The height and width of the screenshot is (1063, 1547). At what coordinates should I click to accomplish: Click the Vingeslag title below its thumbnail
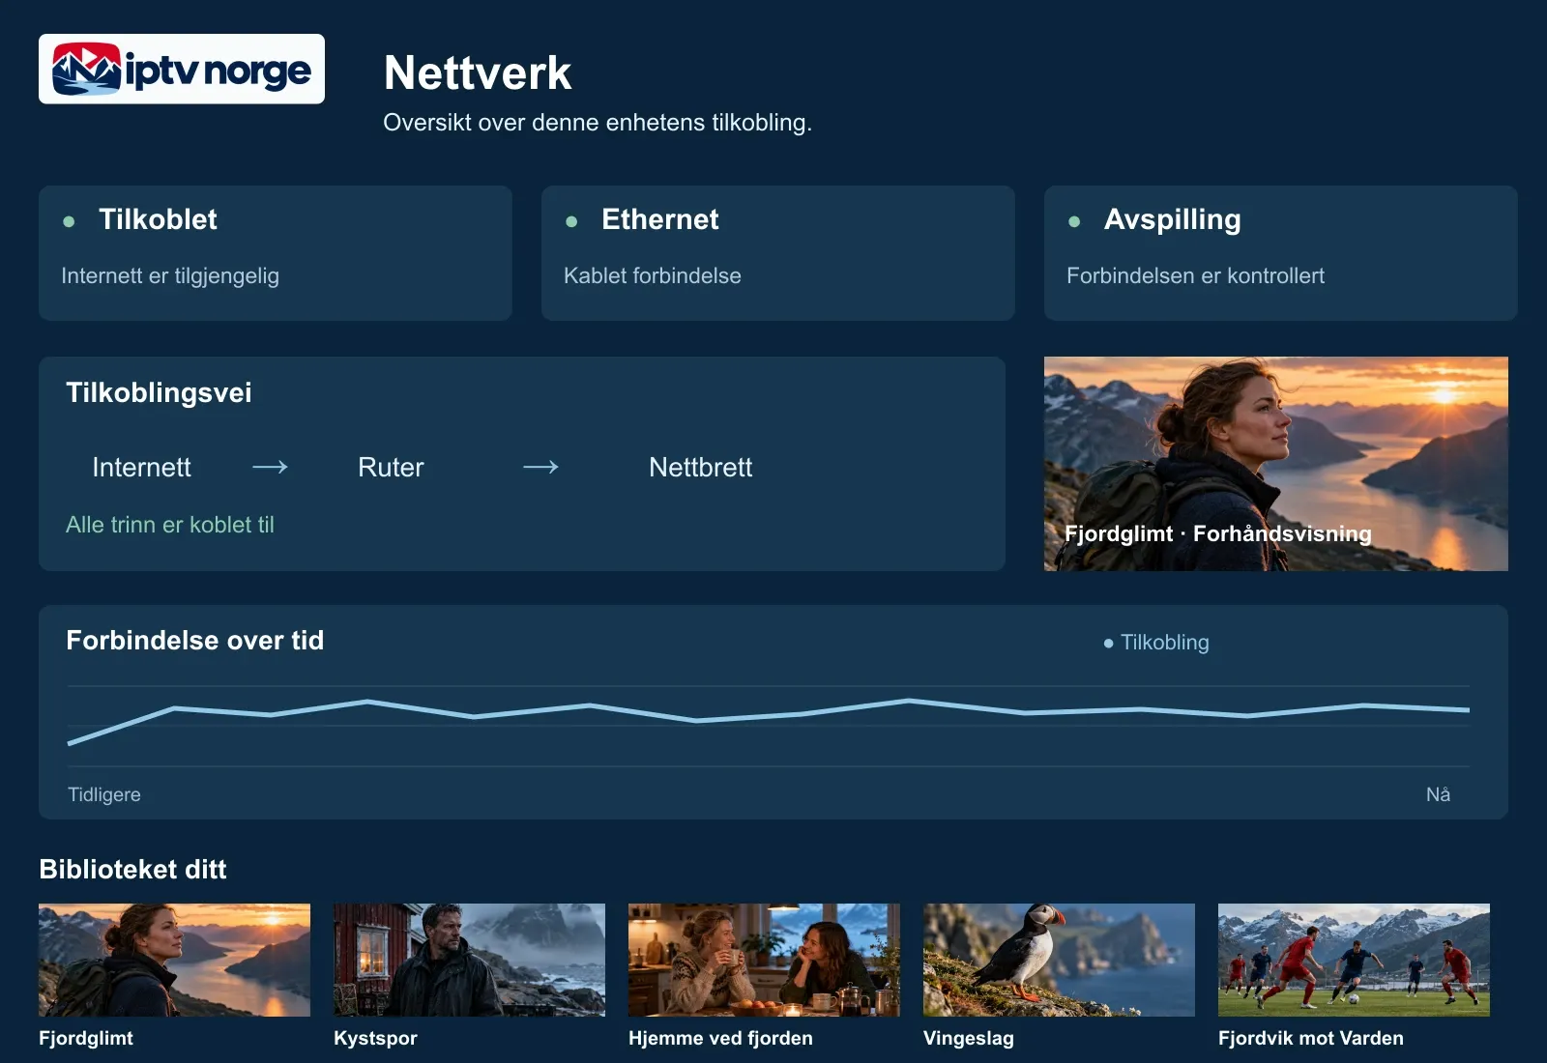click(969, 1038)
